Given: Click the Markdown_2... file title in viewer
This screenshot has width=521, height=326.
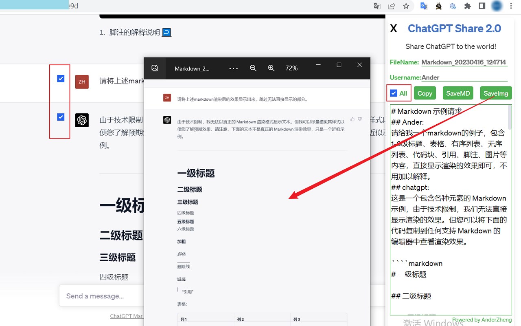Looking at the screenshot, I should pos(192,68).
